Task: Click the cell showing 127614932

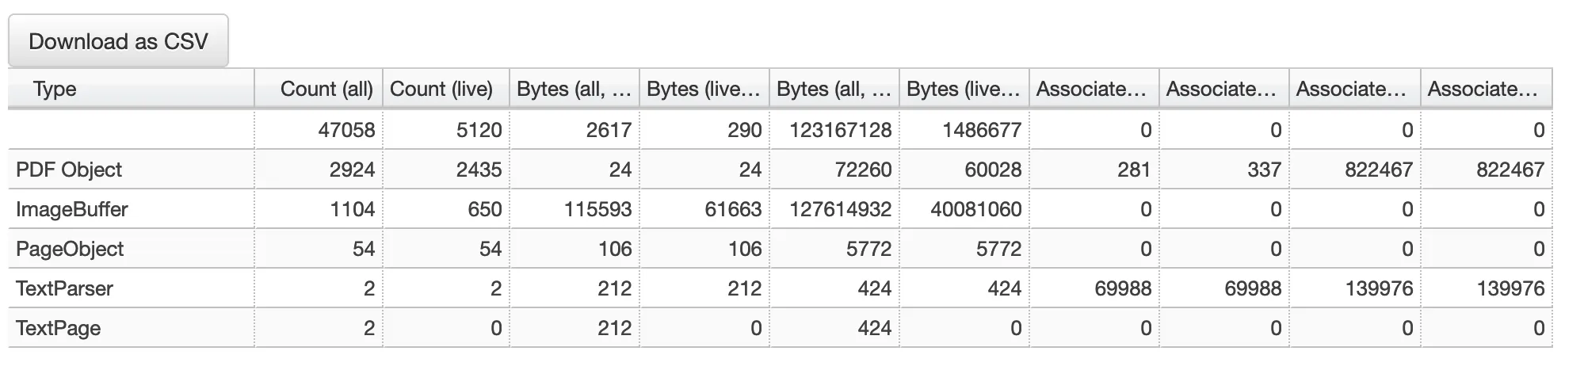Action: point(840,209)
